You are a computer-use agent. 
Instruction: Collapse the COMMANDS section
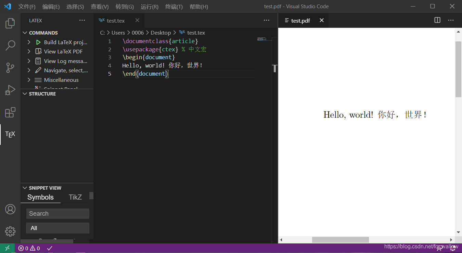(x=25, y=33)
